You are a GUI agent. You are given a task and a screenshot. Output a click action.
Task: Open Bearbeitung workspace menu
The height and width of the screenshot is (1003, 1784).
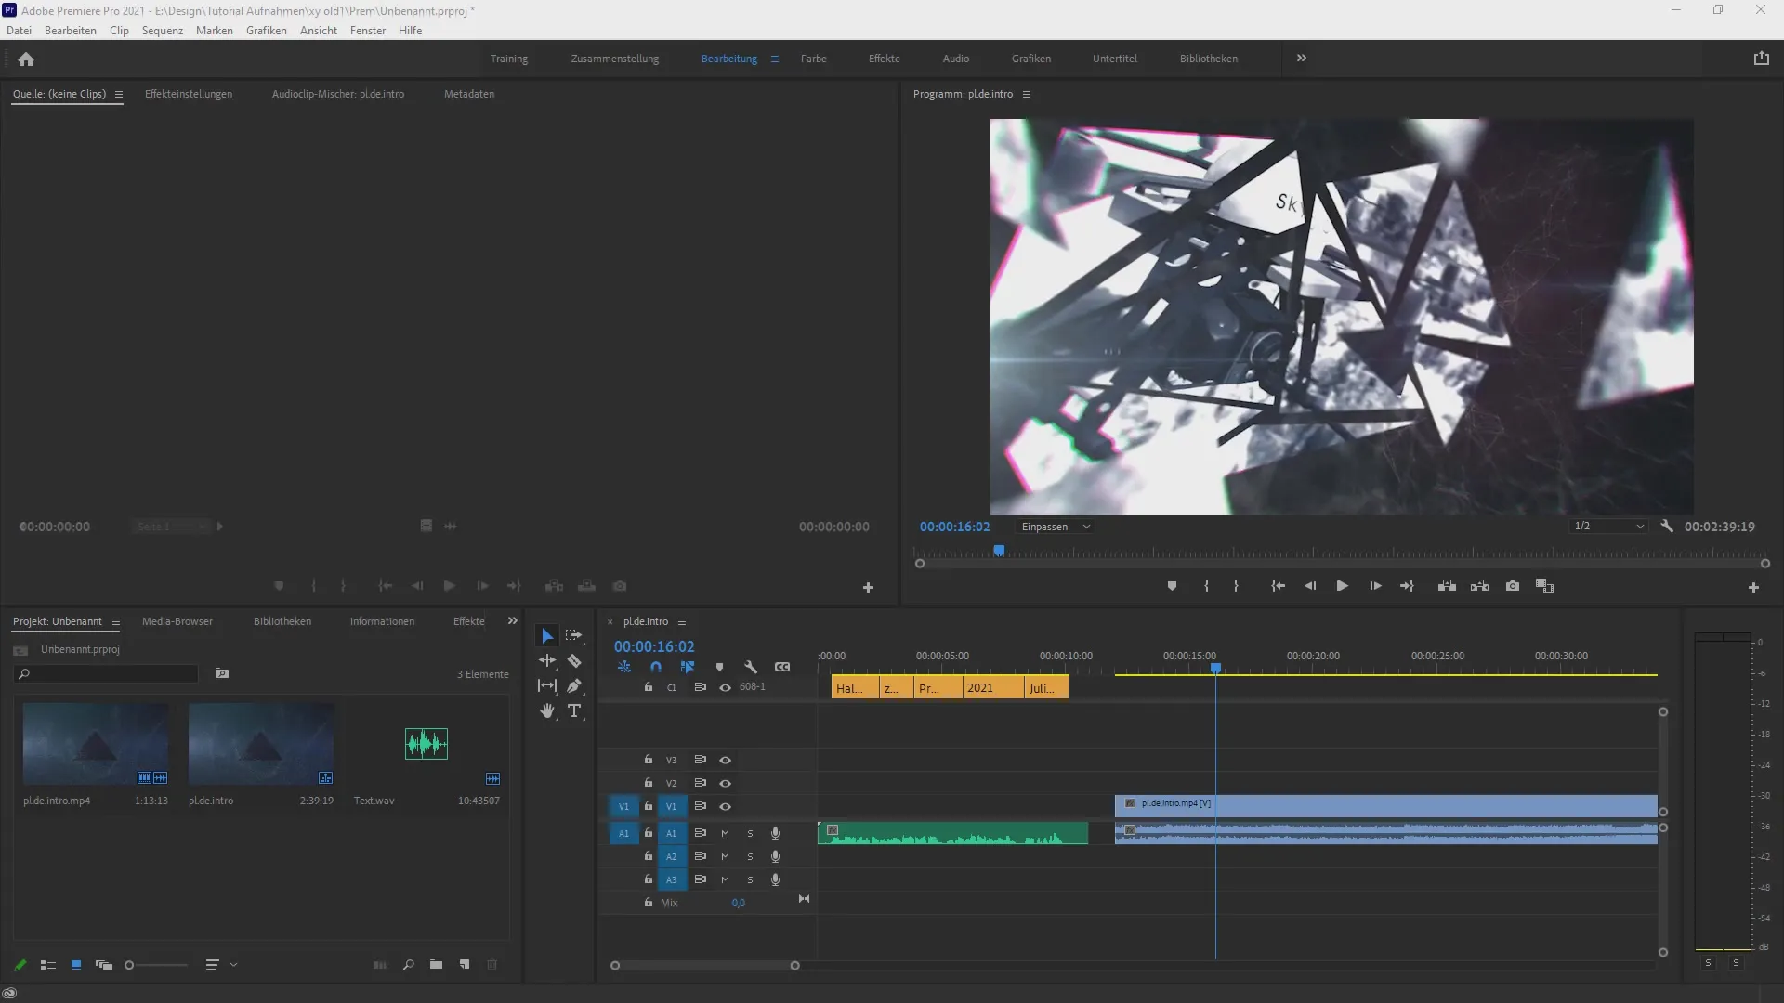click(775, 59)
